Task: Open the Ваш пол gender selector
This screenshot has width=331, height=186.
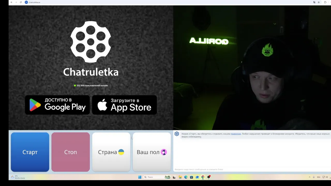Action: (x=152, y=152)
